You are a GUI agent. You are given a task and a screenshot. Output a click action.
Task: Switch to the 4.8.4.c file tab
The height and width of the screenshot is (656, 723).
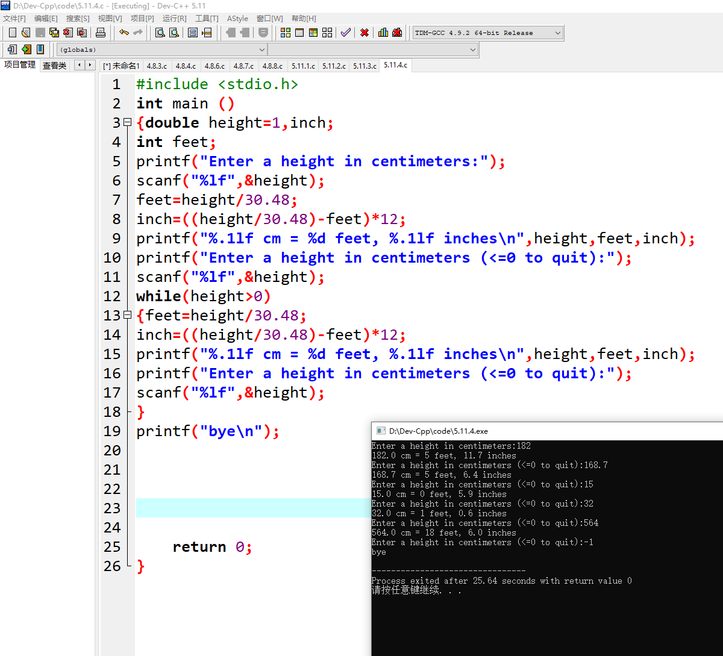186,66
